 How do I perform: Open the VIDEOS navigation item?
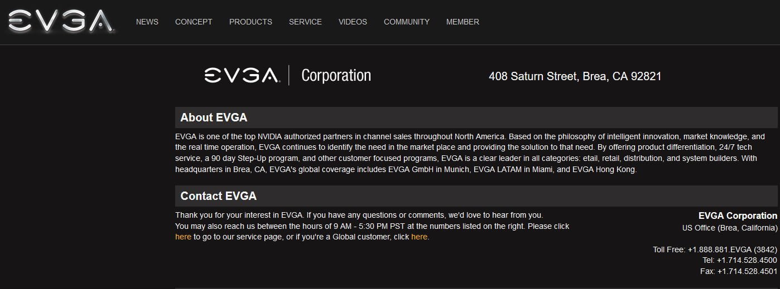[x=353, y=22]
